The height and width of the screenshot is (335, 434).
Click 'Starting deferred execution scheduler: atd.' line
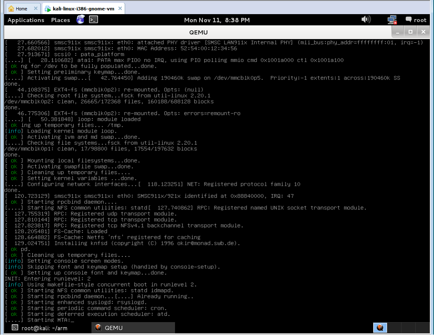(x=87, y=314)
